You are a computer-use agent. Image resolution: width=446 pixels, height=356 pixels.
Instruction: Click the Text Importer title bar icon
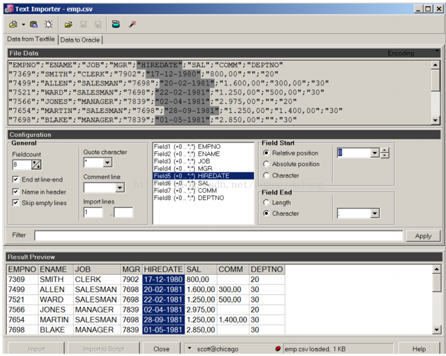(9, 9)
